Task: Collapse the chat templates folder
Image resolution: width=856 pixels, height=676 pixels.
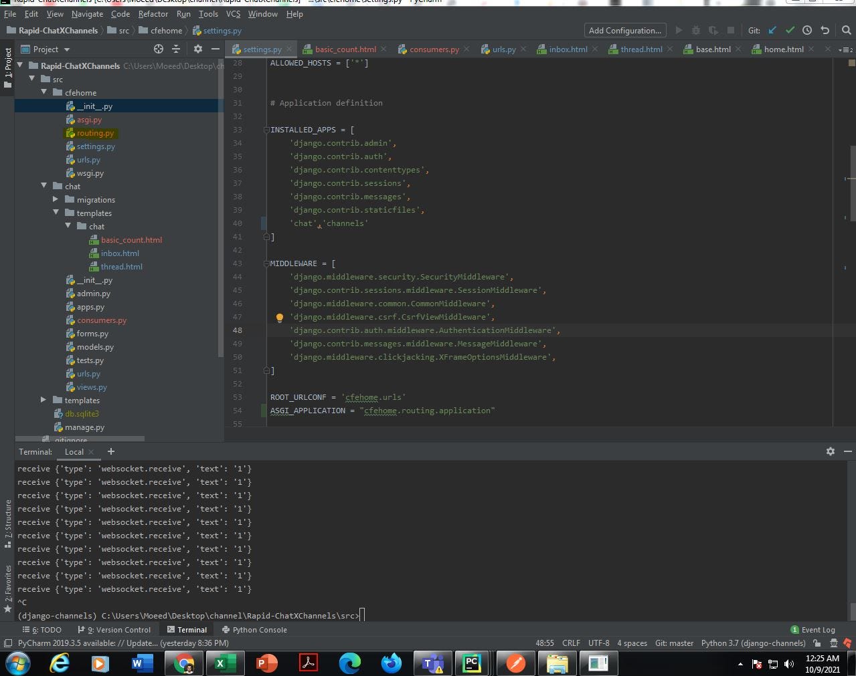Action: tap(68, 226)
